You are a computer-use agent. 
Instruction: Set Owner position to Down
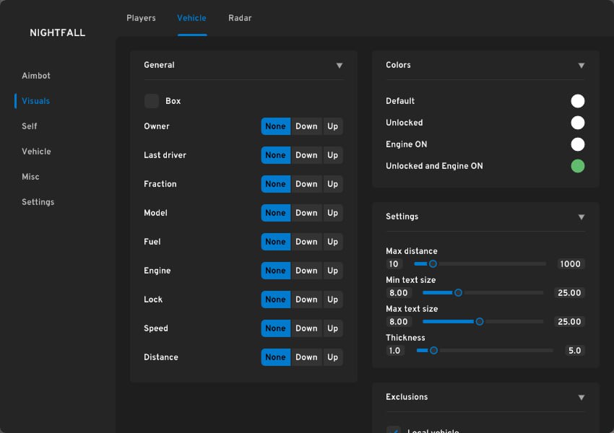pyautogui.click(x=306, y=126)
